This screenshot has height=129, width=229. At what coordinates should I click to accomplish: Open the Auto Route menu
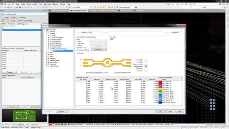[48, 4]
